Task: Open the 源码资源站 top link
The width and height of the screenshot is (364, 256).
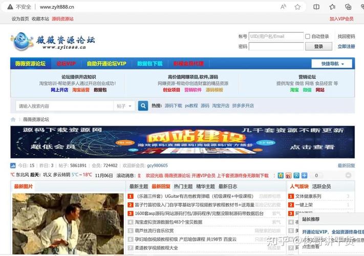Action: coord(62,19)
